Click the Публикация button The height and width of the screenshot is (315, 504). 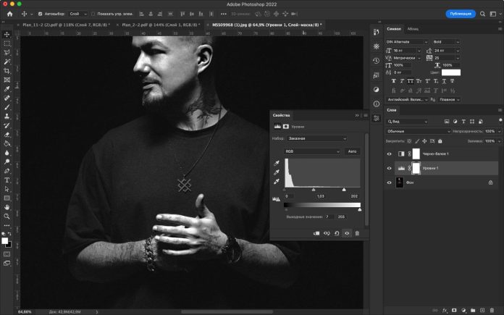point(461,14)
